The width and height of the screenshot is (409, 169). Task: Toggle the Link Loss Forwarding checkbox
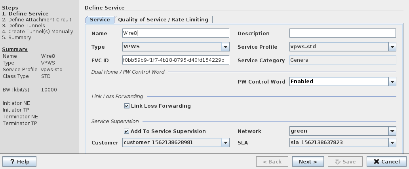tap(127, 106)
